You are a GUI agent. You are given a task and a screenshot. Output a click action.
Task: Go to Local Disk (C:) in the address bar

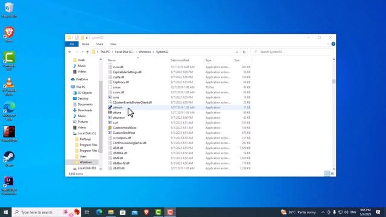click(124, 52)
